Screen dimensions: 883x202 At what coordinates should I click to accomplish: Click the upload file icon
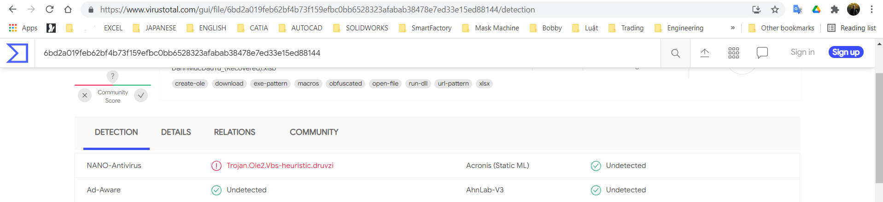[x=704, y=53]
